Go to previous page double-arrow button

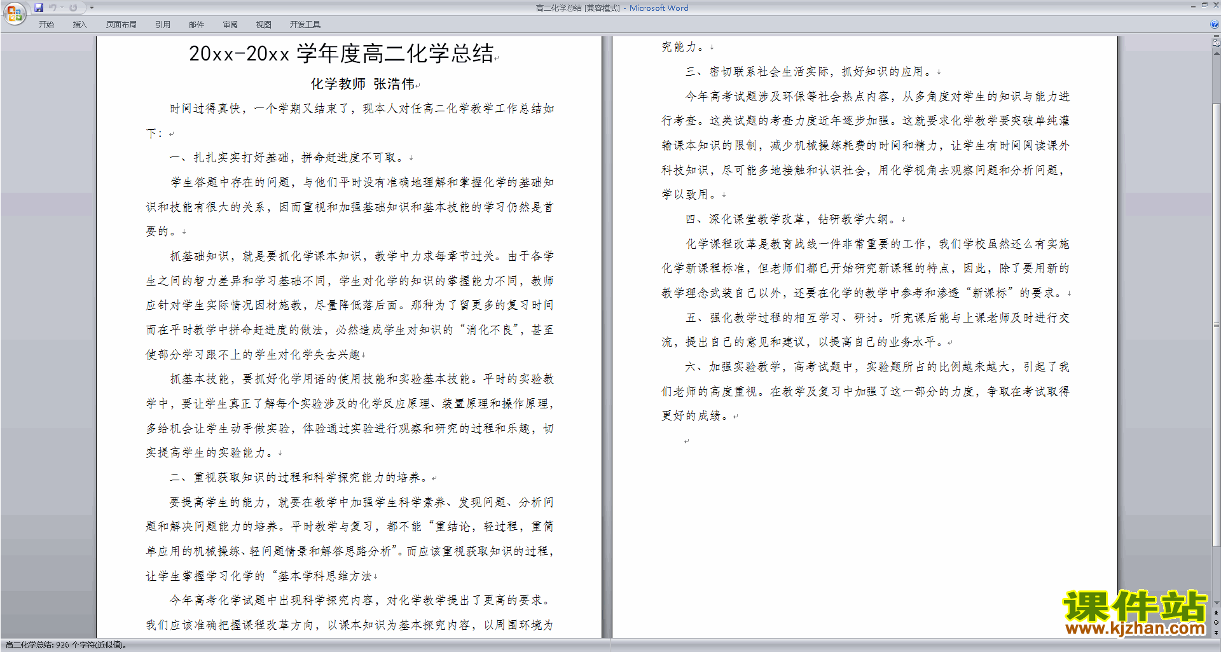1217,613
